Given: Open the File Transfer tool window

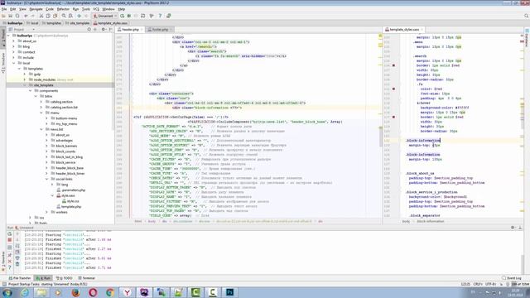Looking at the screenshot, I should click(20, 278).
